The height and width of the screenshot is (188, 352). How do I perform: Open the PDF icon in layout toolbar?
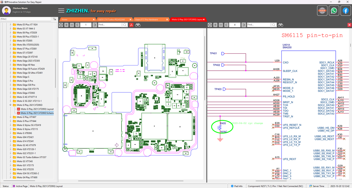131,25
